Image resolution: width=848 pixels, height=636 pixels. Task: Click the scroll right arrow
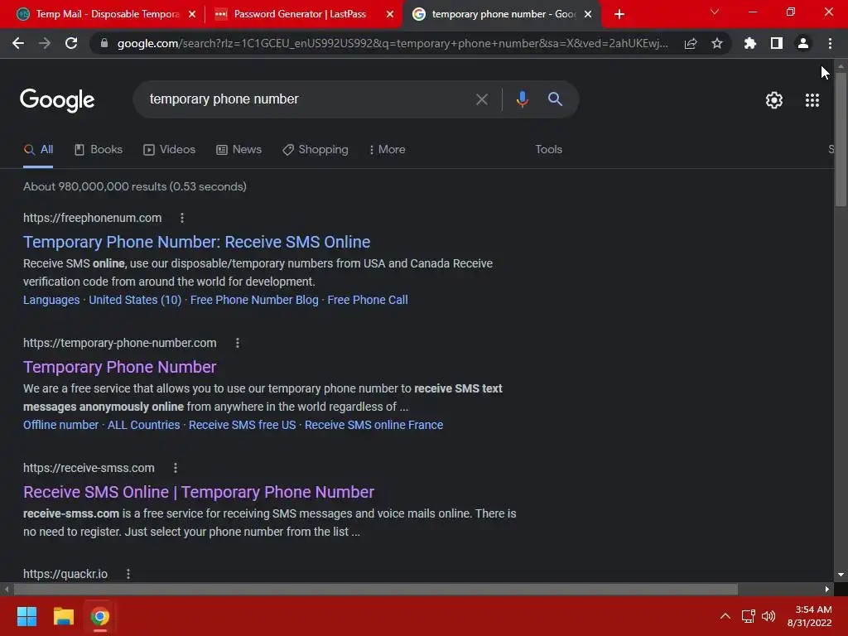coord(827,589)
